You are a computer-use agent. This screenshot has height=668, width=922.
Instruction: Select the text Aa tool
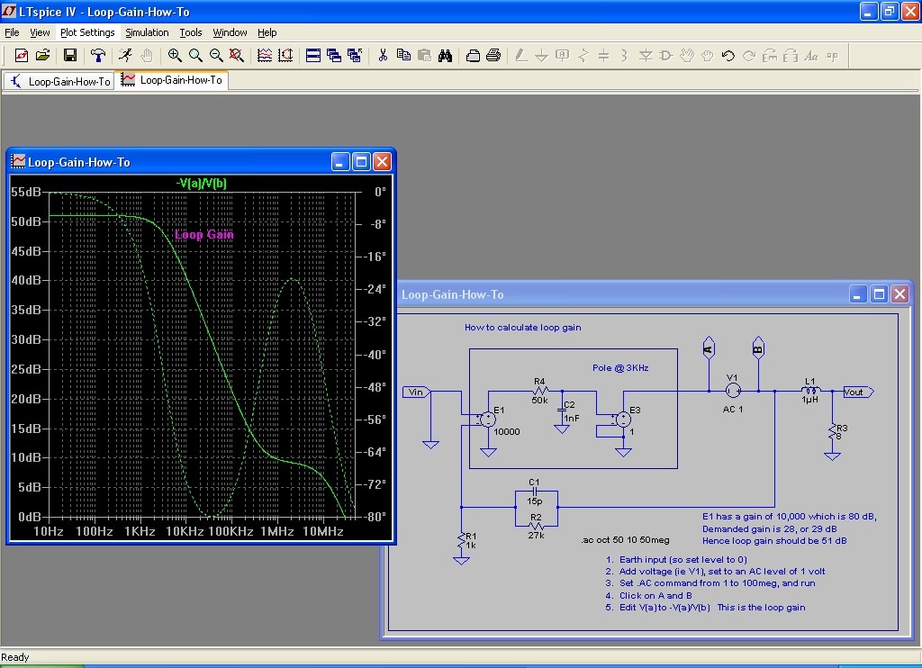(811, 55)
